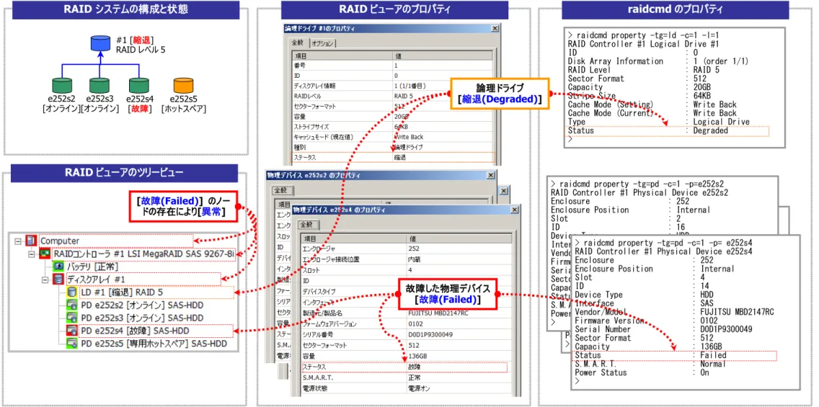Click 'raidcmd property -tg=ld -c=1 -l=1' command
This screenshot has width=819, height=407.
[x=648, y=35]
